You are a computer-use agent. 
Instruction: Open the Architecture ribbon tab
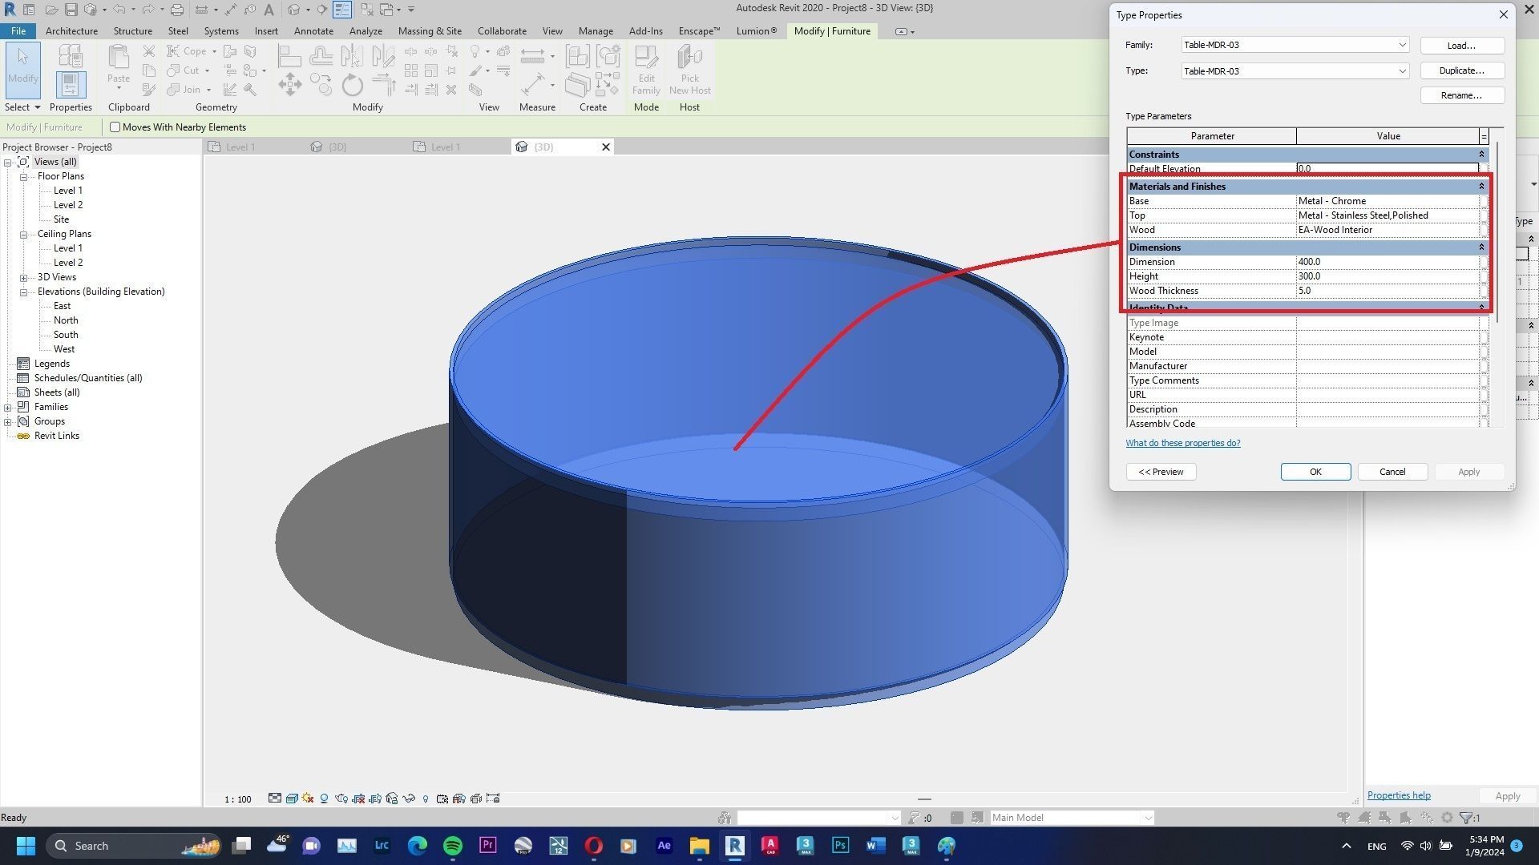pos(71,31)
